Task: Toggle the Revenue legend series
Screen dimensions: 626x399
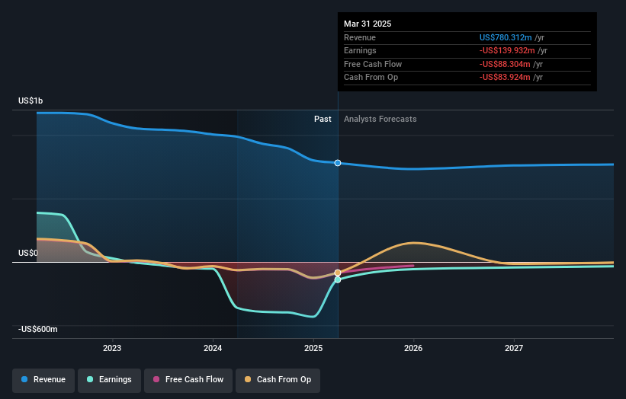Action: pos(43,380)
